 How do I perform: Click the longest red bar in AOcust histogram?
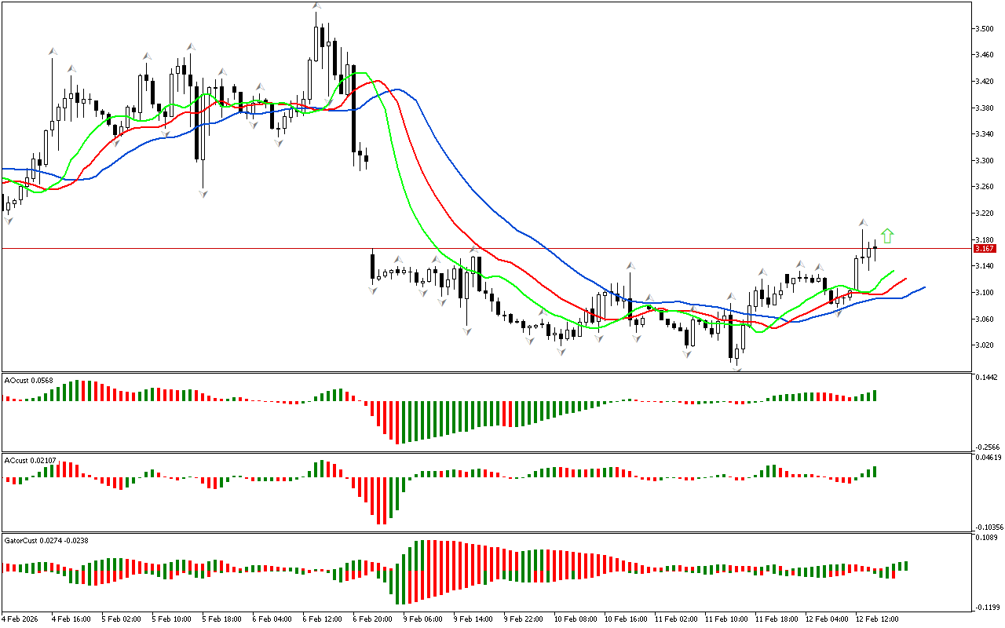(x=398, y=422)
